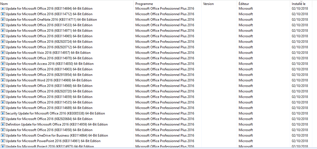Image resolution: width=317 pixels, height=149 pixels.
Task: Click the icon next to KB2920684
Action: coord(3,119)
